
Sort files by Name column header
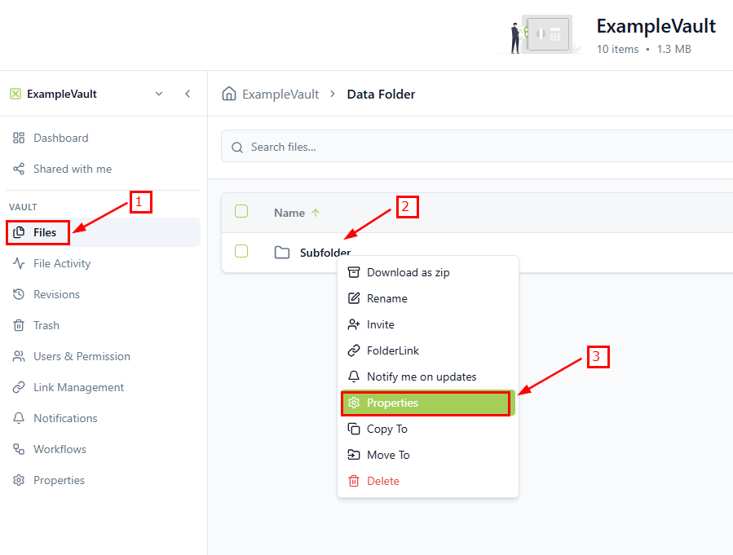pos(289,213)
